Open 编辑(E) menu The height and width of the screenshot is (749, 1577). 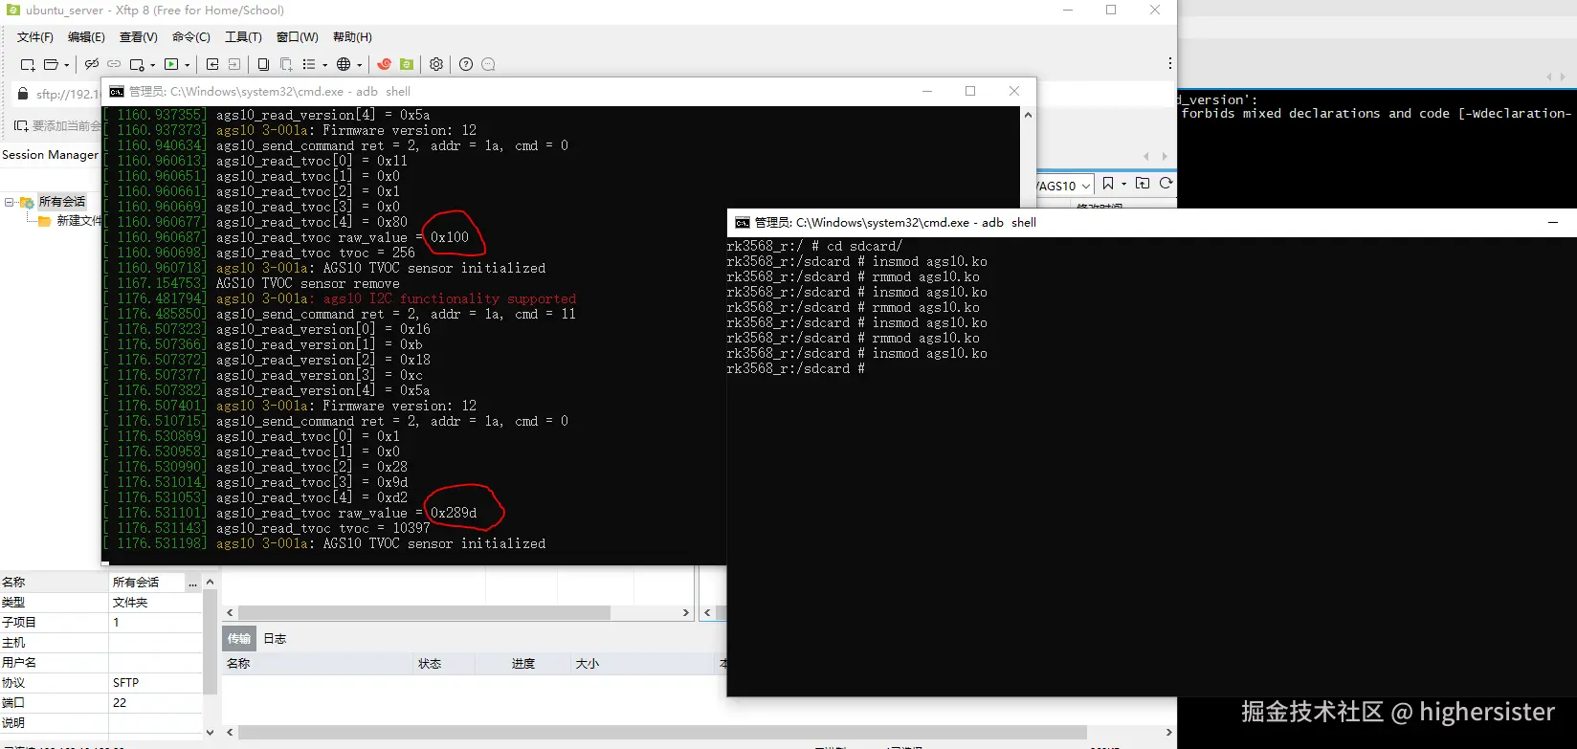point(86,36)
